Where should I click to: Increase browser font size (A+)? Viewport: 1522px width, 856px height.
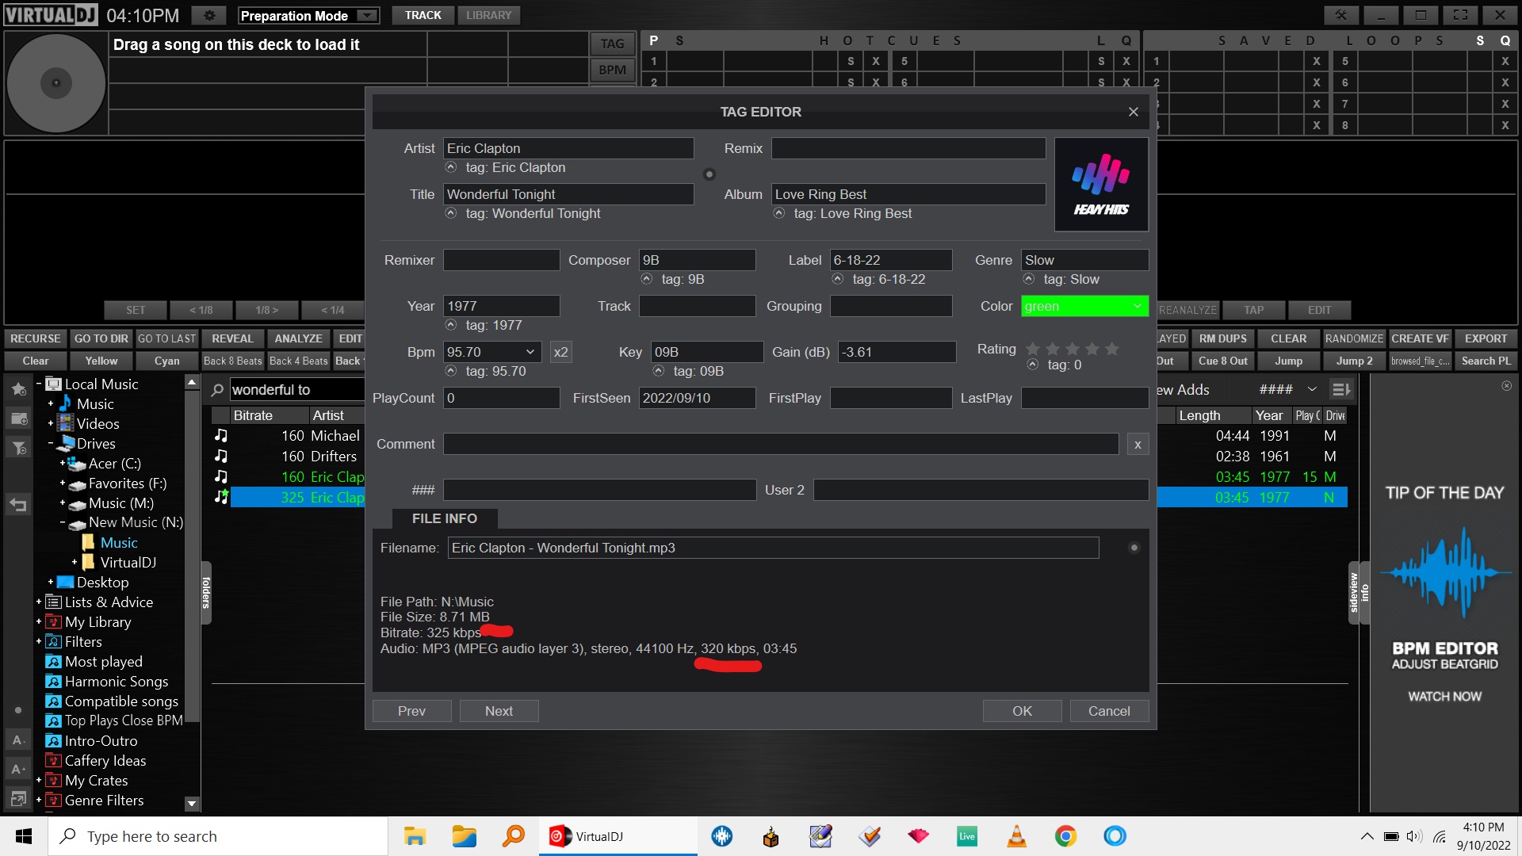[18, 769]
